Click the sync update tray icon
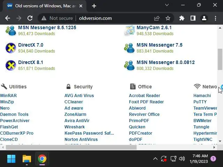This screenshot has height=167, width=223. click(164, 159)
